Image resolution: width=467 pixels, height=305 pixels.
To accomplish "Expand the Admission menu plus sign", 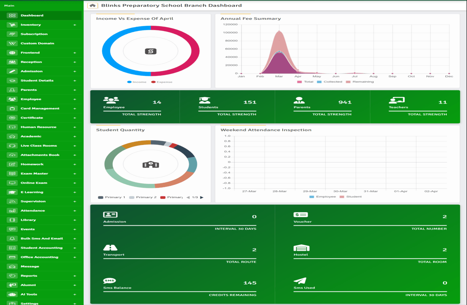I will pos(75,71).
